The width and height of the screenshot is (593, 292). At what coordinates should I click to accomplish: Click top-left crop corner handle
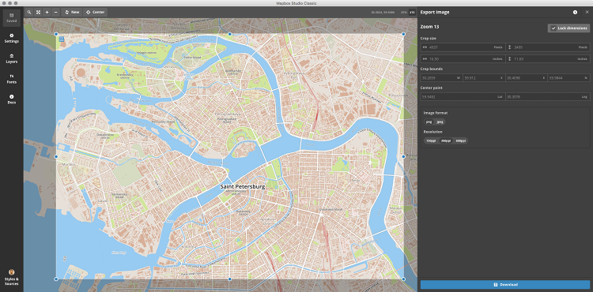click(56, 34)
